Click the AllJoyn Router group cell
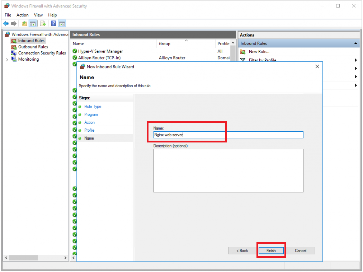 point(172,58)
